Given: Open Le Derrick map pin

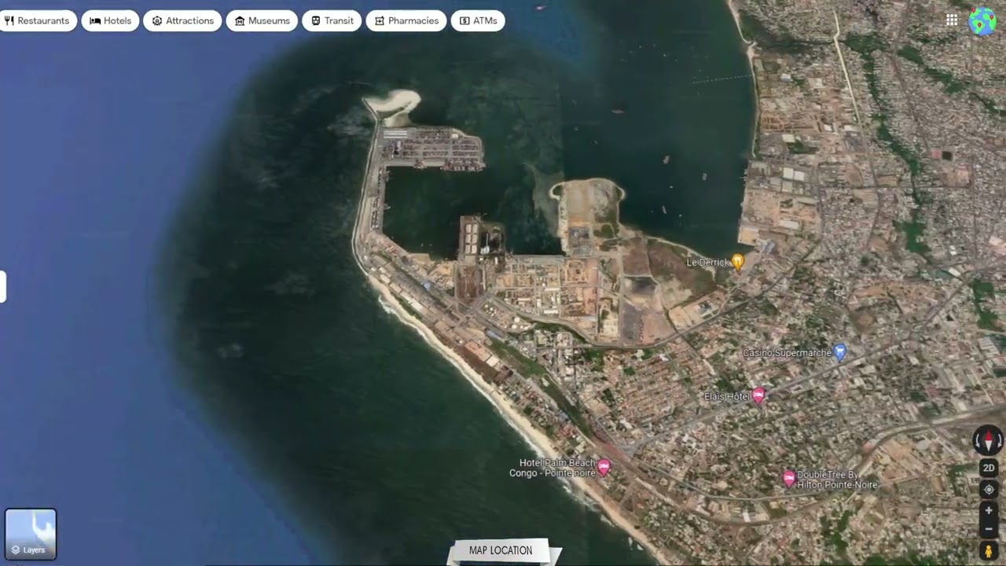Looking at the screenshot, I should tap(738, 262).
